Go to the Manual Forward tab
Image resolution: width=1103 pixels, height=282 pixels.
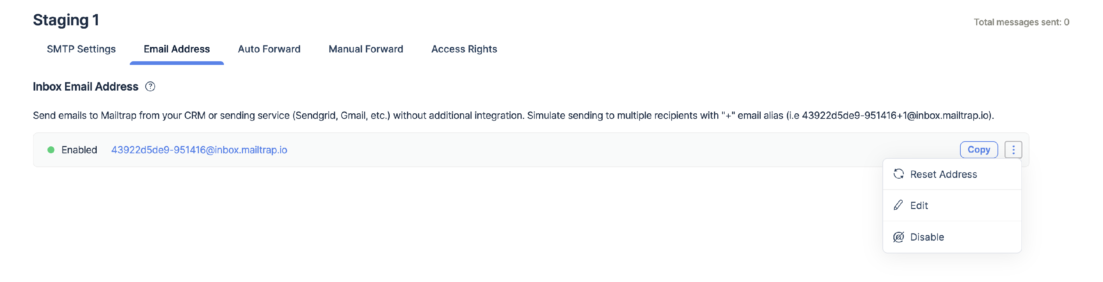point(366,49)
